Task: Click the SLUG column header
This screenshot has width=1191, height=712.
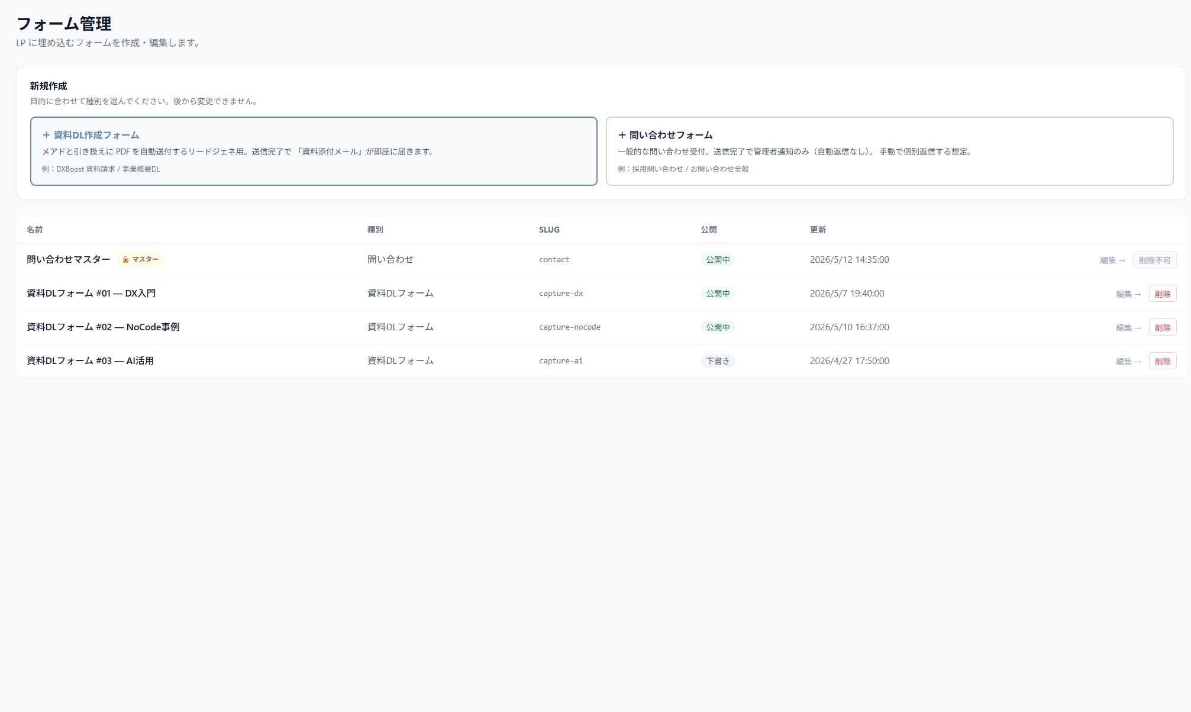Action: pyautogui.click(x=549, y=230)
